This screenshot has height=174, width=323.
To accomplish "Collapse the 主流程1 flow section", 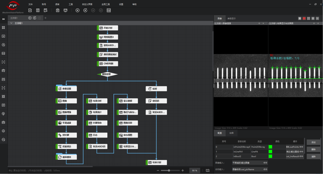I will [x=11, y=23].
